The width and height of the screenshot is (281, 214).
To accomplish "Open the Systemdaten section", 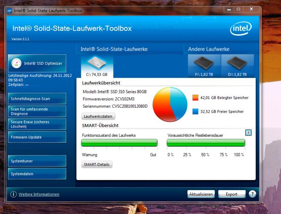I will coord(37,174).
